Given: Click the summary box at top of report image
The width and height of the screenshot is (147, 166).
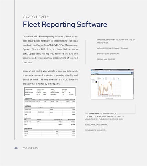Looking at the screenshot, I should (x=50, y=92).
